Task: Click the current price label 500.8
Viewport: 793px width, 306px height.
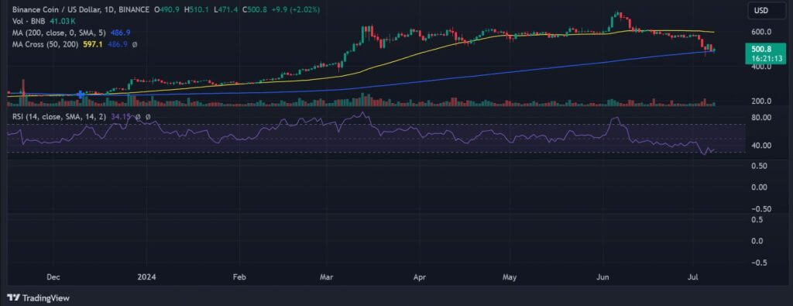Action: coord(762,50)
